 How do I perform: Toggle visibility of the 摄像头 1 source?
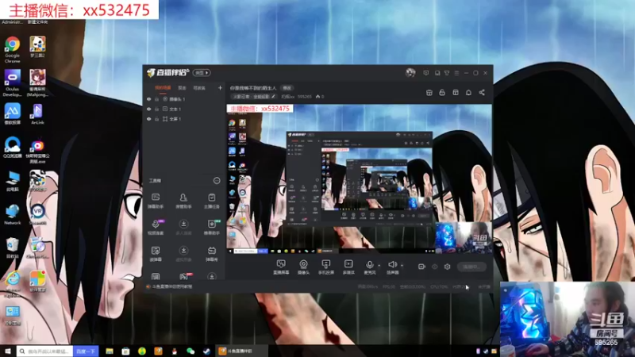coord(148,99)
